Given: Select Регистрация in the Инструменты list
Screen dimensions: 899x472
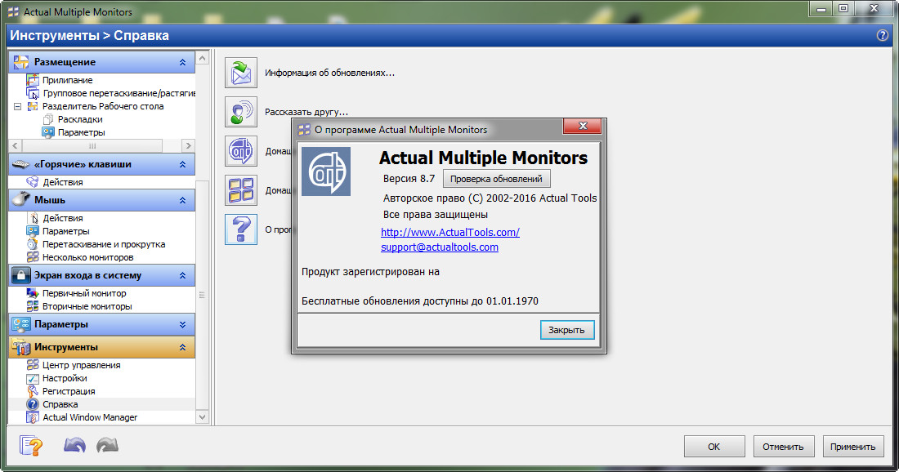Looking at the screenshot, I should (69, 391).
